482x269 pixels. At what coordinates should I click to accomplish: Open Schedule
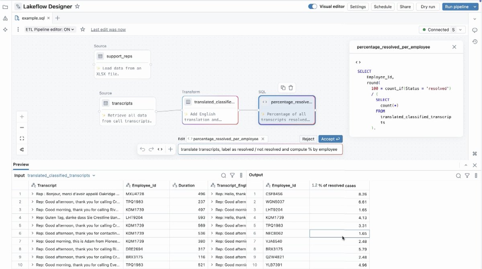click(x=383, y=6)
